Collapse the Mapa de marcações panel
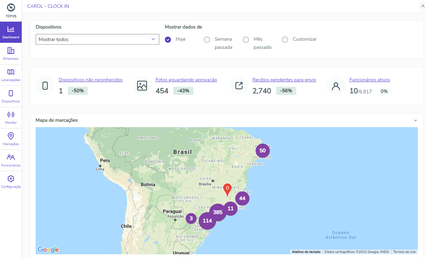Viewport: 425px width, 258px height. (416, 120)
